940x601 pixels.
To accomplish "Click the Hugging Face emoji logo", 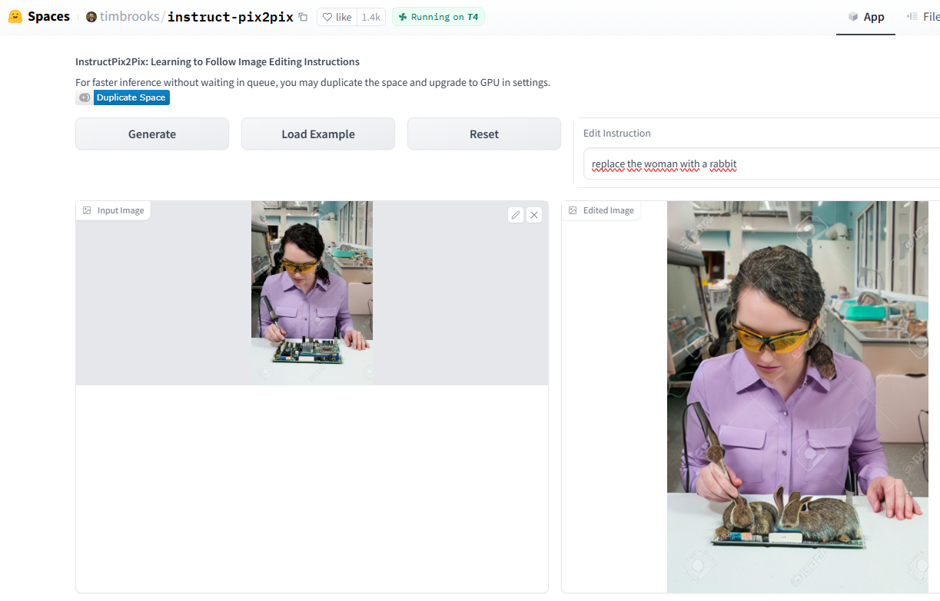I will point(15,16).
